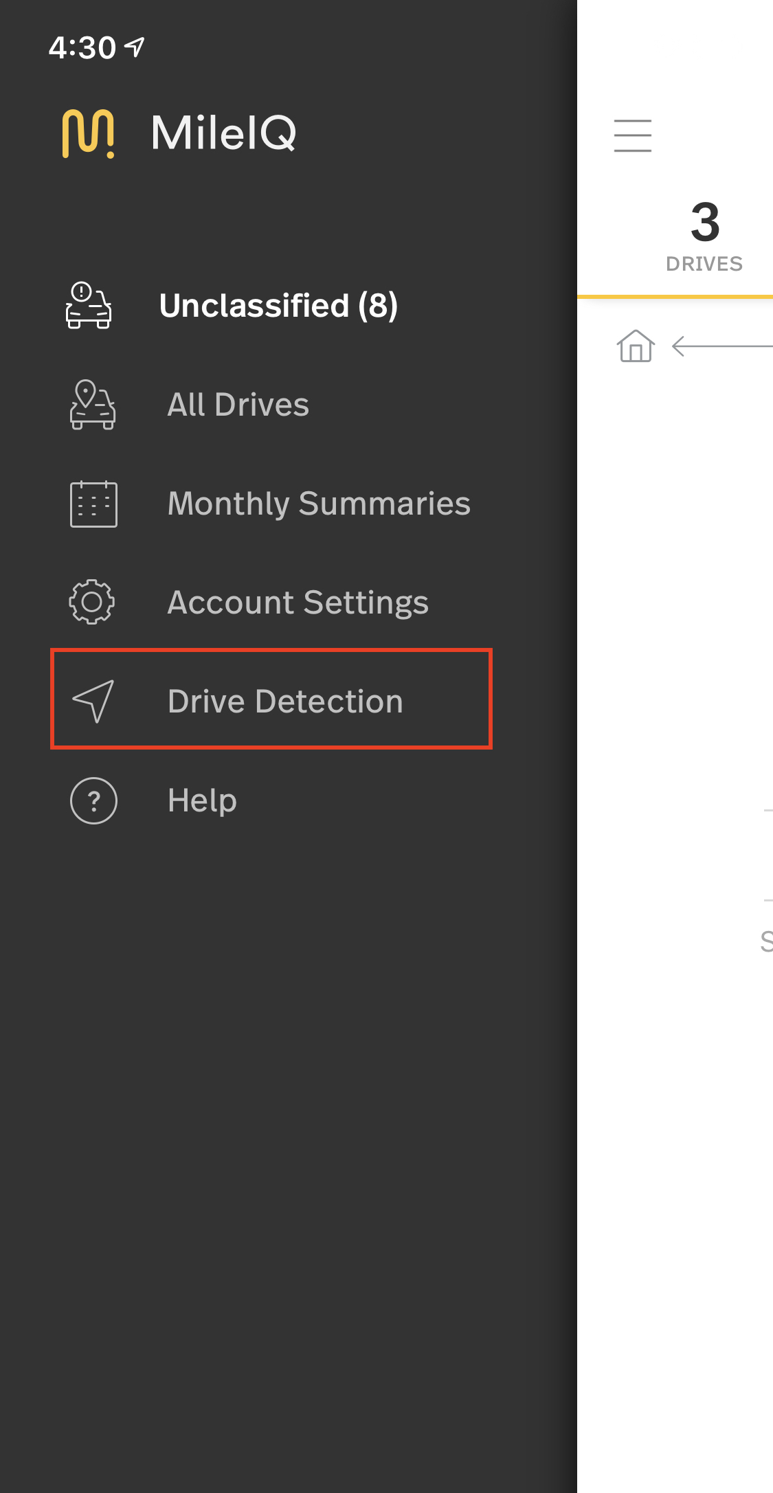The width and height of the screenshot is (773, 1493).
Task: Click the Help question mark icon
Action: coord(94,800)
